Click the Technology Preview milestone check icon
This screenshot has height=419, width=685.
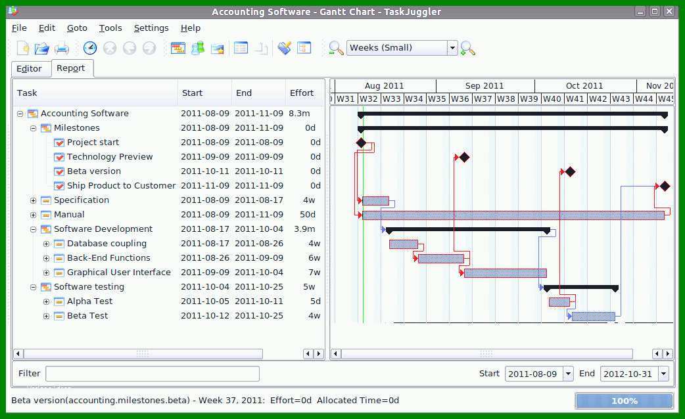(x=59, y=157)
